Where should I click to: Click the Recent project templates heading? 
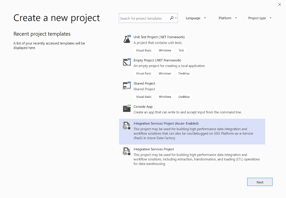[x=42, y=34]
